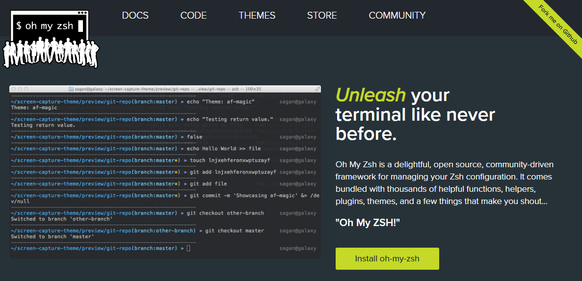
Task: Open the CODE menu item
Action: coord(193,16)
